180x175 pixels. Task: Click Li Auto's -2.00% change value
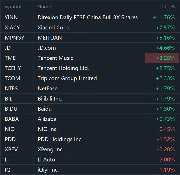coord(166,160)
